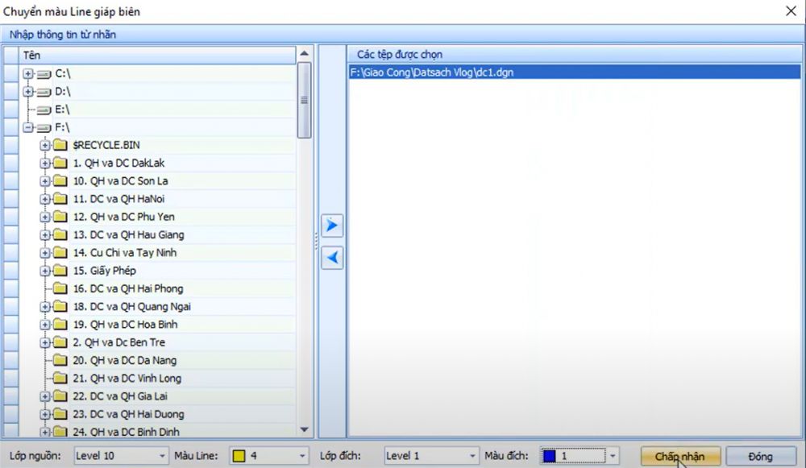806x468 pixels.
Task: Collapse the F:\ drive node
Action: 28,127
